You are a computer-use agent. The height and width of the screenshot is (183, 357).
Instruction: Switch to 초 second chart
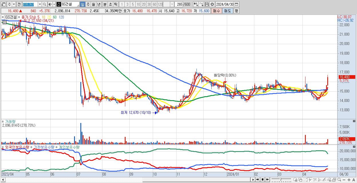(x=110, y=4)
